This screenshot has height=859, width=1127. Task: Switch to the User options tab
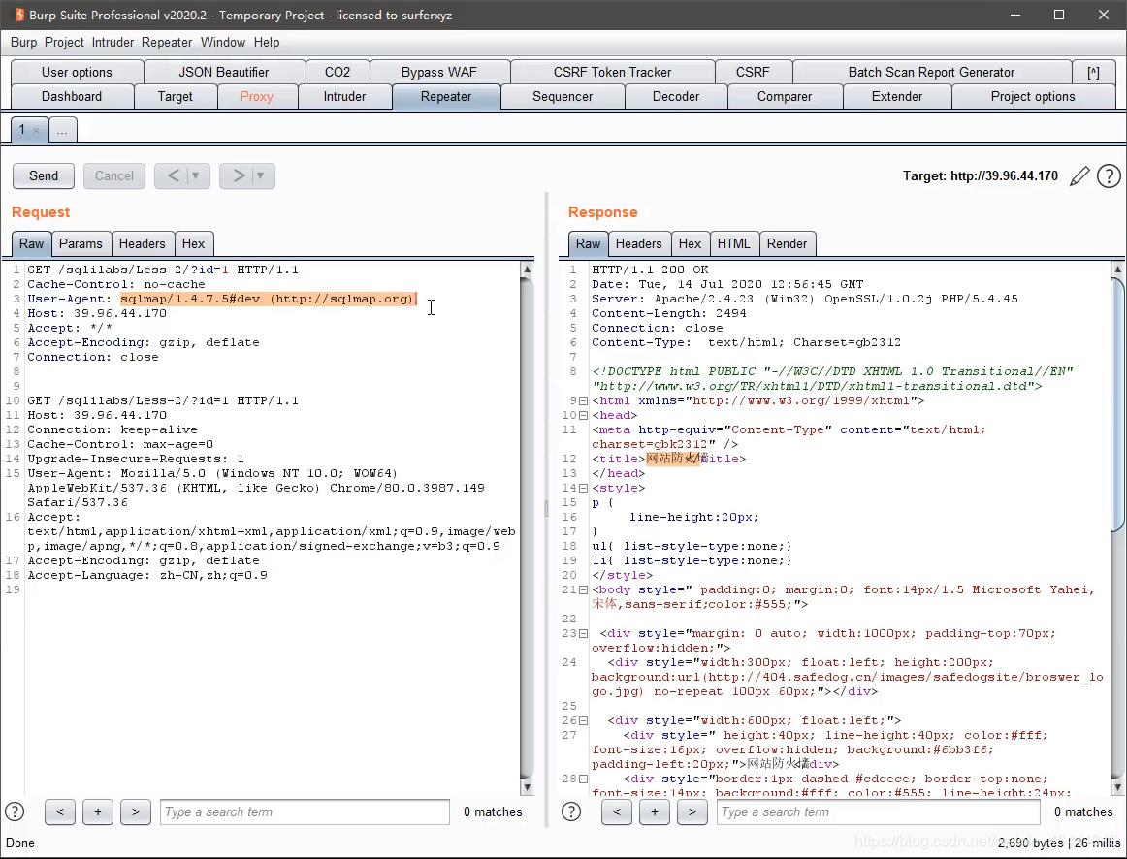[x=77, y=72]
